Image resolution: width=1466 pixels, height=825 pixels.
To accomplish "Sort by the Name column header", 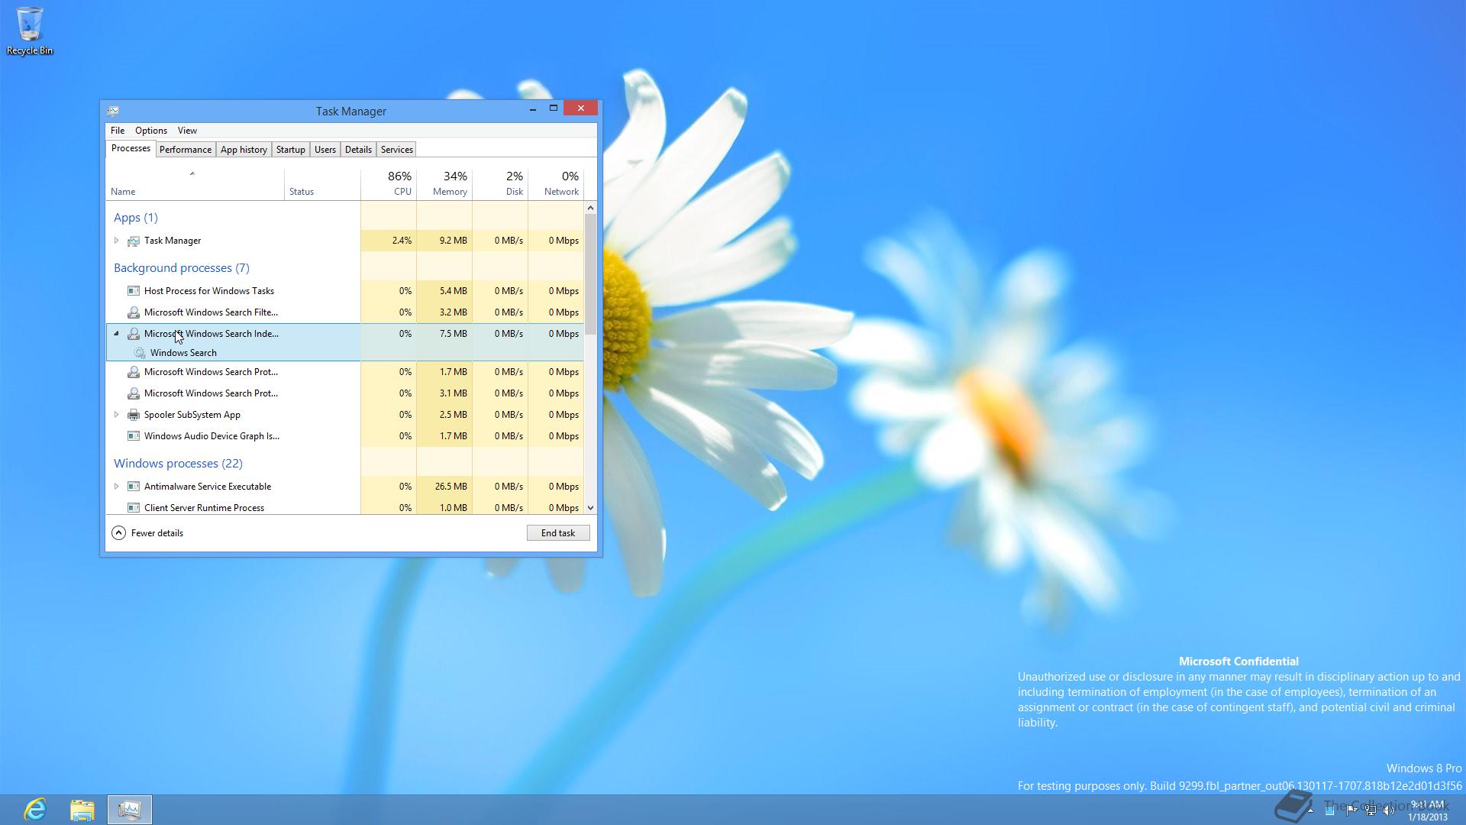I will point(195,184).
